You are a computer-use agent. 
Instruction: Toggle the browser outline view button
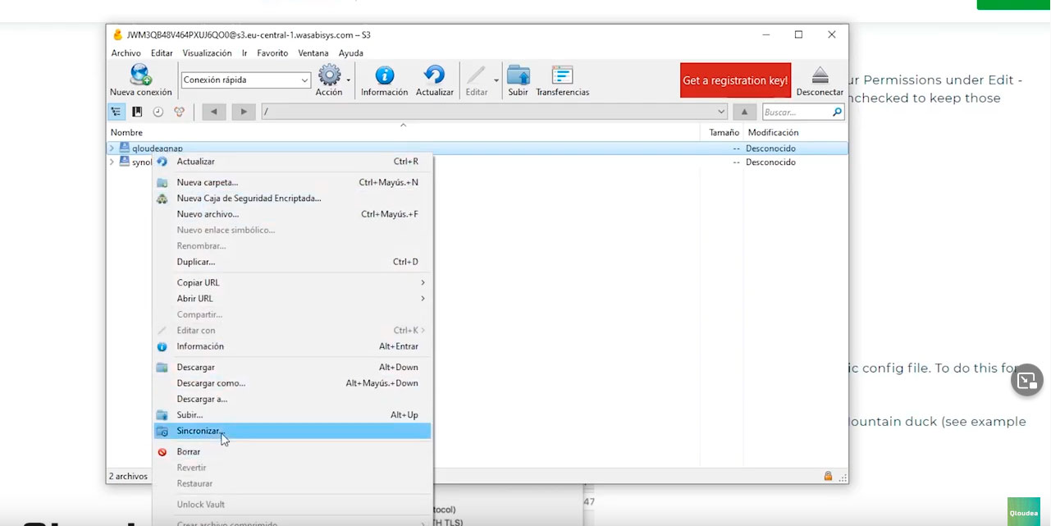tap(116, 112)
